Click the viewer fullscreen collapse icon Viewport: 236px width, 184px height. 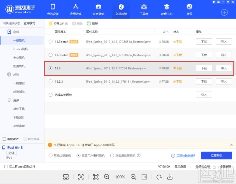pos(81,177)
